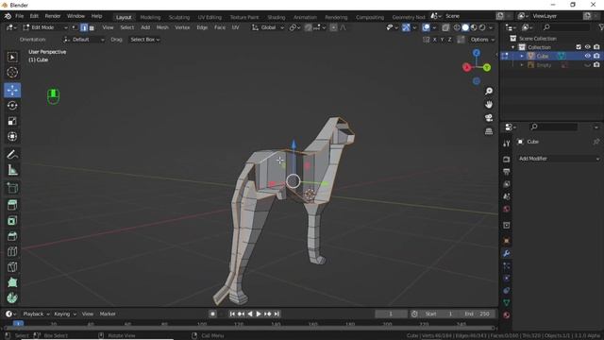
Task: Select the Poly Build tool
Action: click(12, 282)
